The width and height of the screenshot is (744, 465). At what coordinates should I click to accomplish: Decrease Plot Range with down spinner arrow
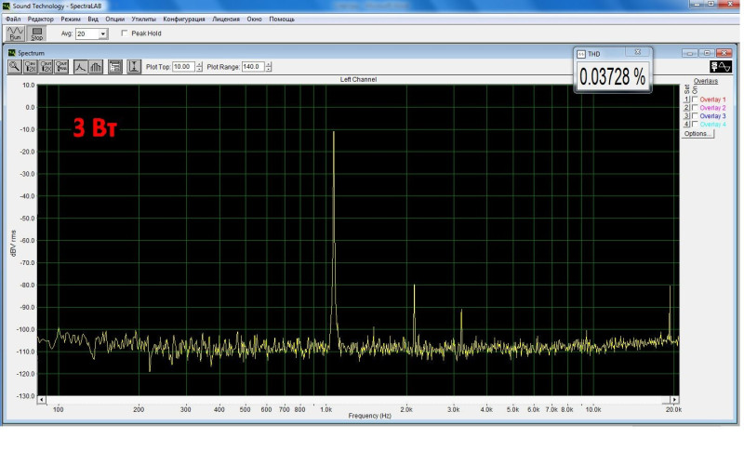pos(269,69)
